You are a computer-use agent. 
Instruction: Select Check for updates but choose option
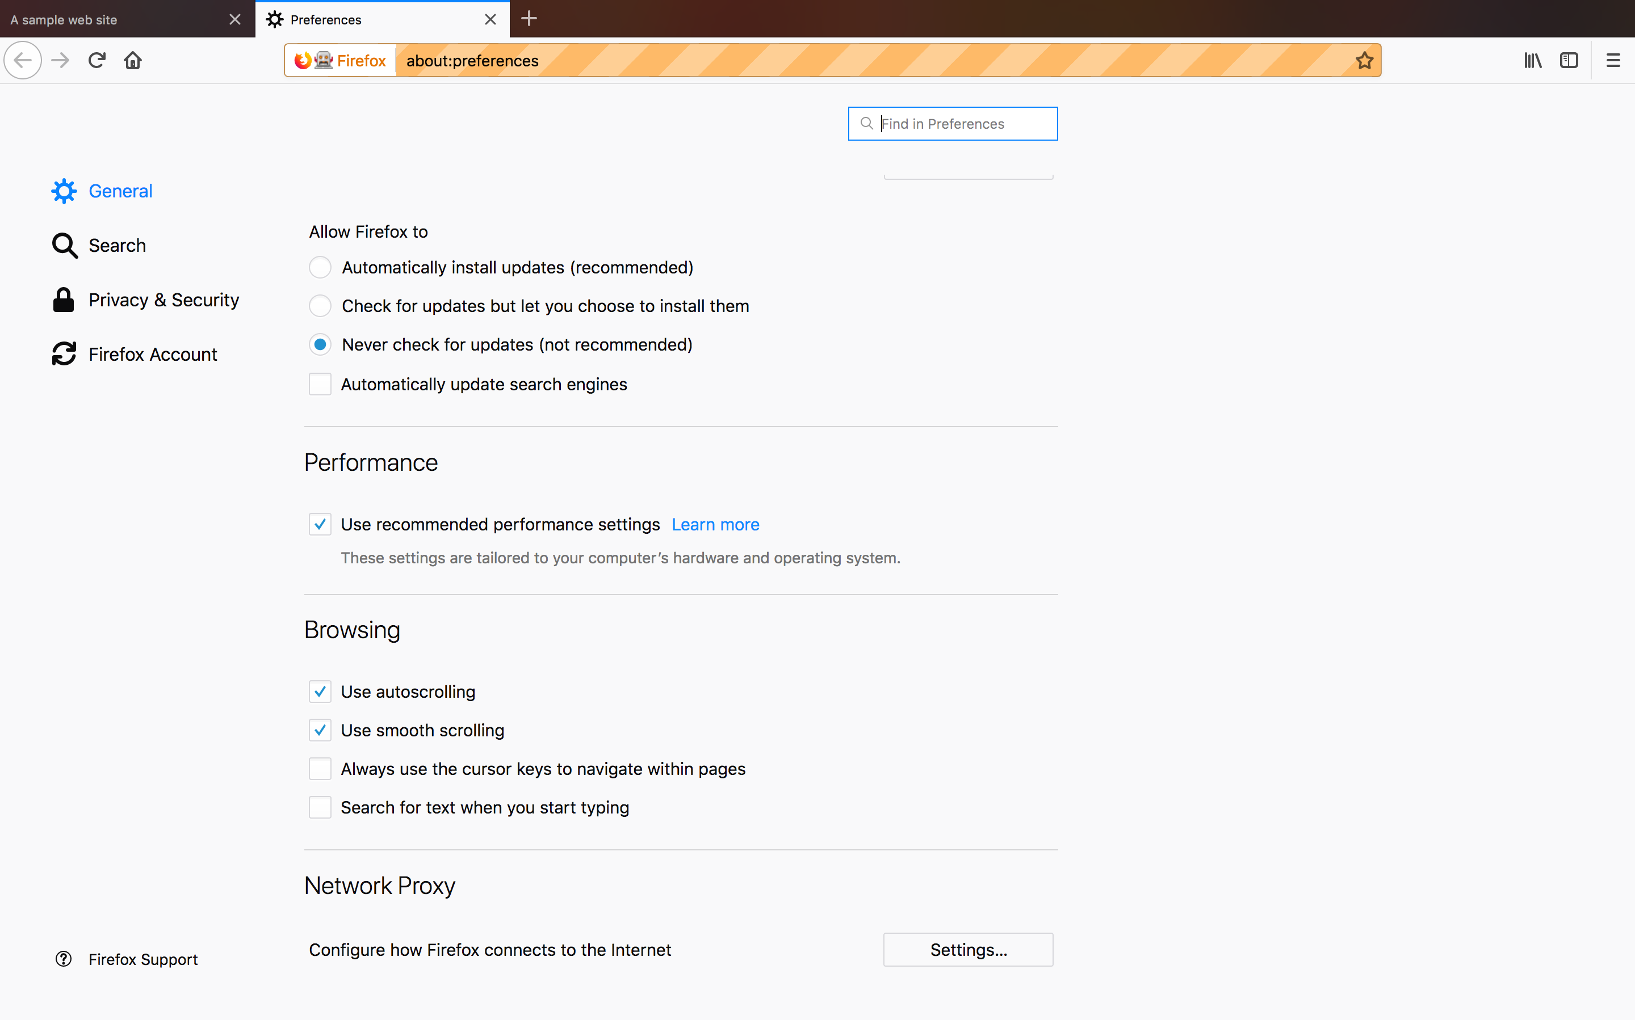click(320, 306)
